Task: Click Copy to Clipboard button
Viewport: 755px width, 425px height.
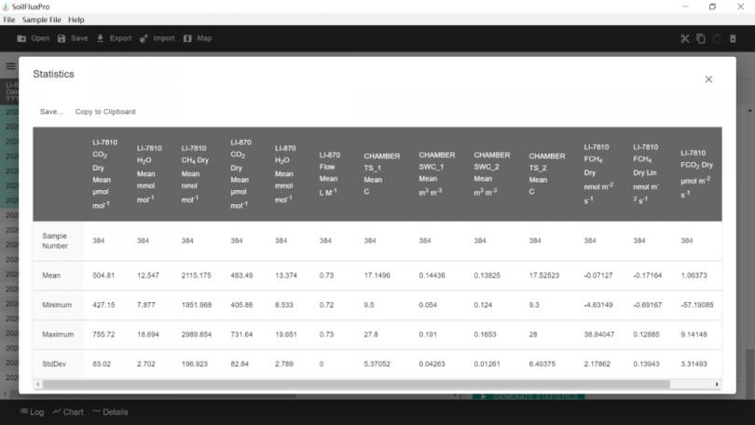Action: pyautogui.click(x=105, y=112)
